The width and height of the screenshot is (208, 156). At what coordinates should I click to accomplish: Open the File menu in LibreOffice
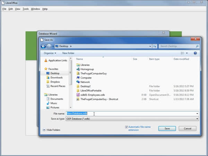click(4, 9)
